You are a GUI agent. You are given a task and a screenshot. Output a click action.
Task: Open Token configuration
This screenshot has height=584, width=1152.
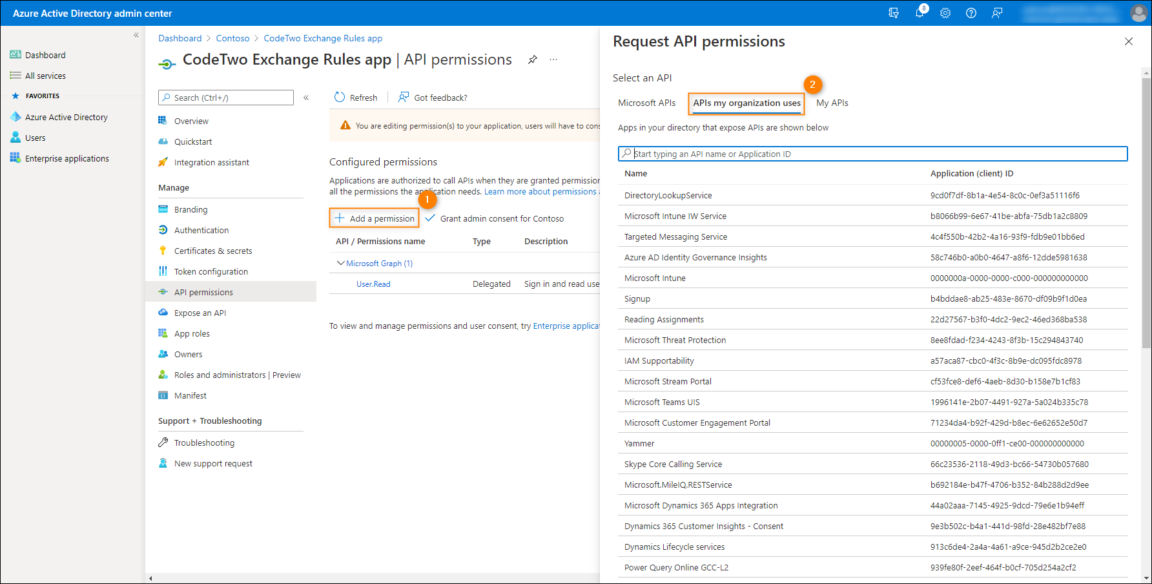point(211,271)
